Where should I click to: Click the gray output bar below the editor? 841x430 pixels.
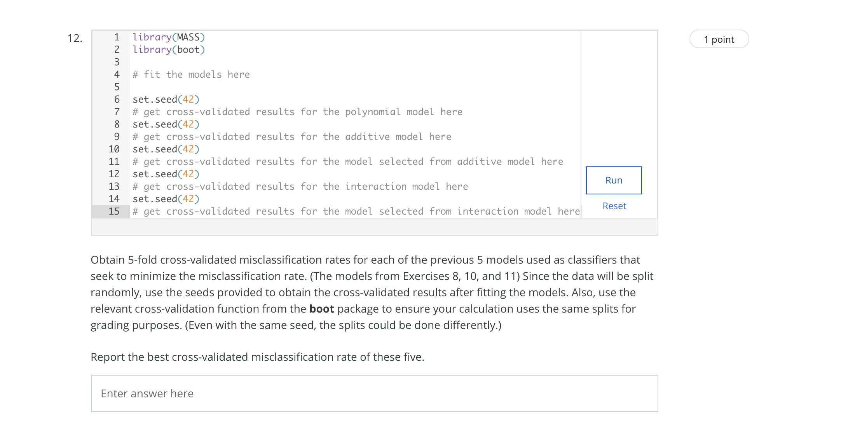point(374,227)
